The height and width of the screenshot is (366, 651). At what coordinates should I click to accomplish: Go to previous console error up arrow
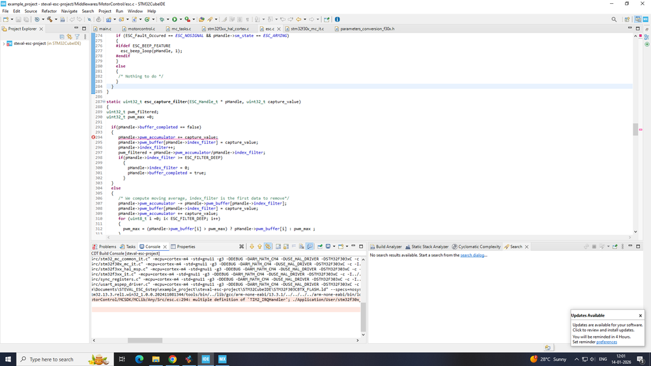tap(259, 246)
